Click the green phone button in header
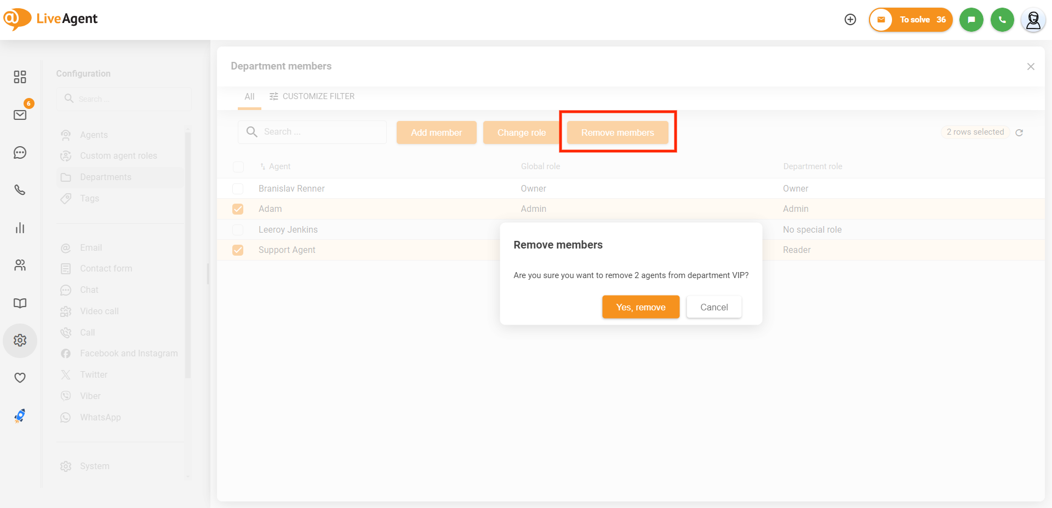Viewport: 1052px width, 508px height. [x=1002, y=20]
